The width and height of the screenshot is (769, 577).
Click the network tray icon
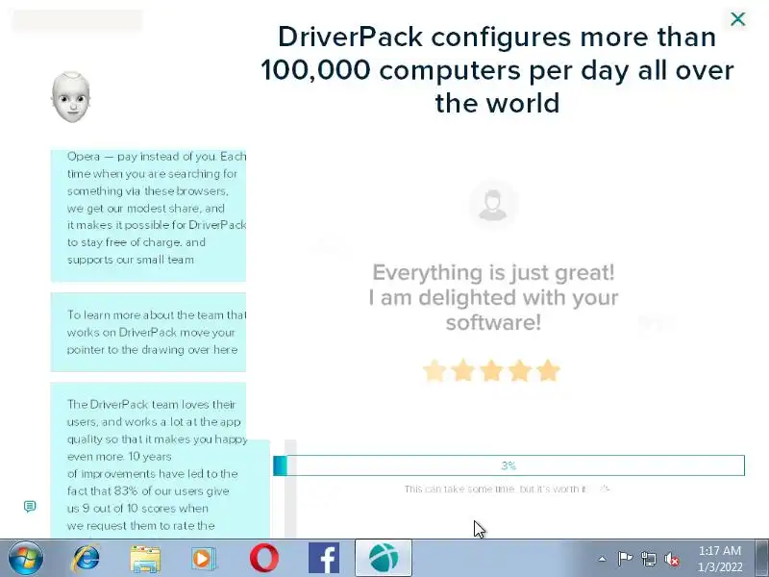click(648, 559)
